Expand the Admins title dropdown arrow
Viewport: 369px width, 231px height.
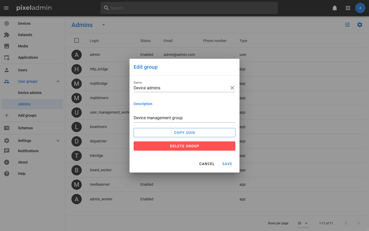[x=104, y=25]
